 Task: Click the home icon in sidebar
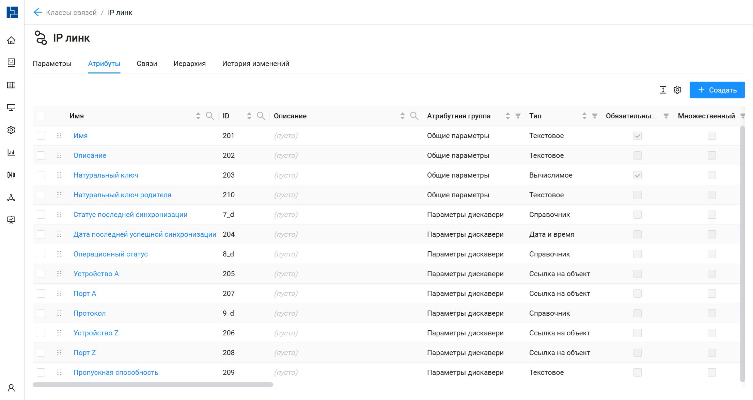11,40
